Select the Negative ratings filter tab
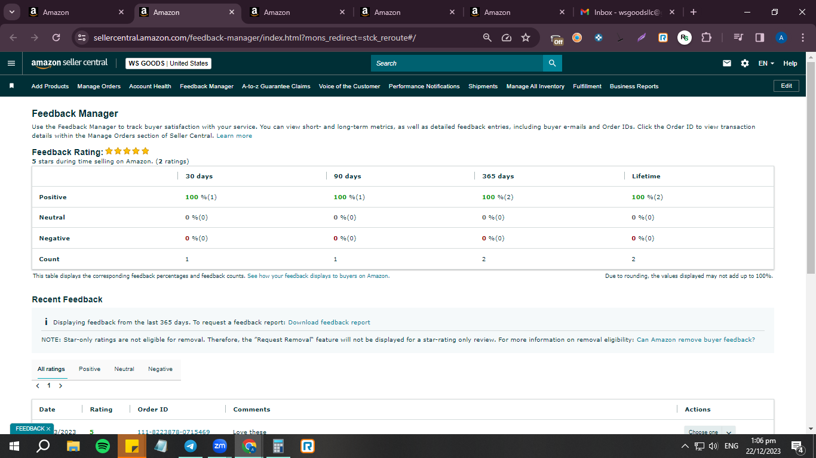 pyautogui.click(x=160, y=369)
